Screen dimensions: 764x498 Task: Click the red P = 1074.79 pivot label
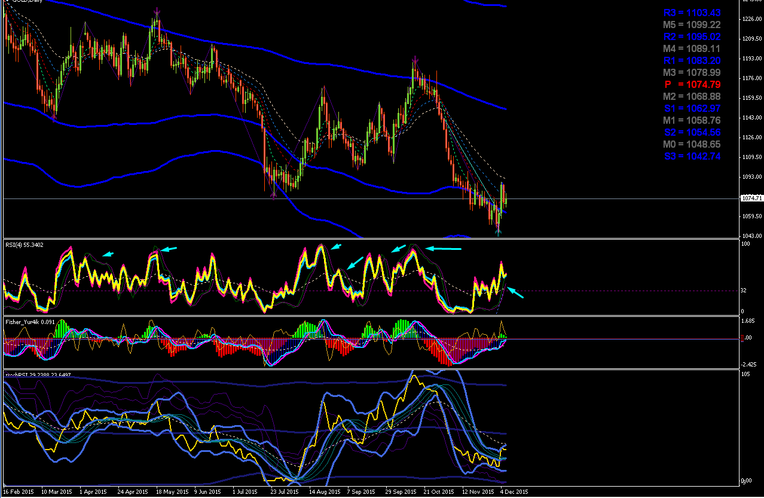tap(692, 84)
